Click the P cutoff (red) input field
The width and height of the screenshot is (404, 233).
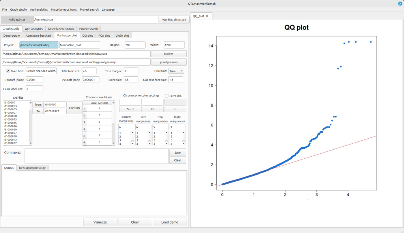coord(94,80)
